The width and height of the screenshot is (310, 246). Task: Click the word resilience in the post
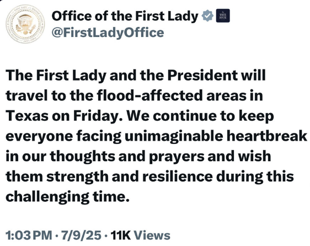click(x=178, y=176)
